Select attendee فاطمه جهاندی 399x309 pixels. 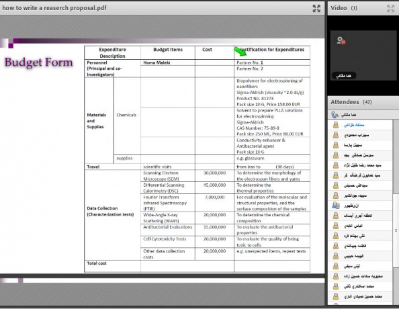[x=355, y=246]
